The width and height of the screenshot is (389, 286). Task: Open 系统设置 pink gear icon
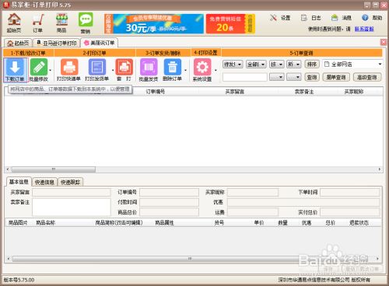202,70
